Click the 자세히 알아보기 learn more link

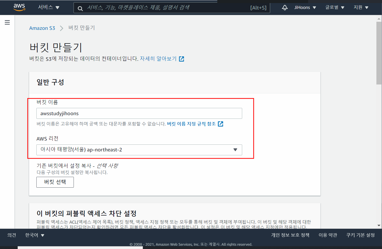coord(158,59)
